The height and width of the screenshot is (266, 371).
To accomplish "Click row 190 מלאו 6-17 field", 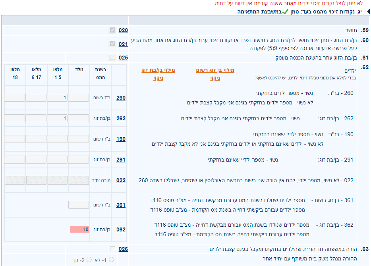I will tap(36, 139).
